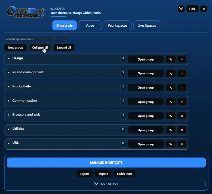The height and width of the screenshot is (194, 212).
Task: Edit the Browsers and web group
Action: coord(171,116)
